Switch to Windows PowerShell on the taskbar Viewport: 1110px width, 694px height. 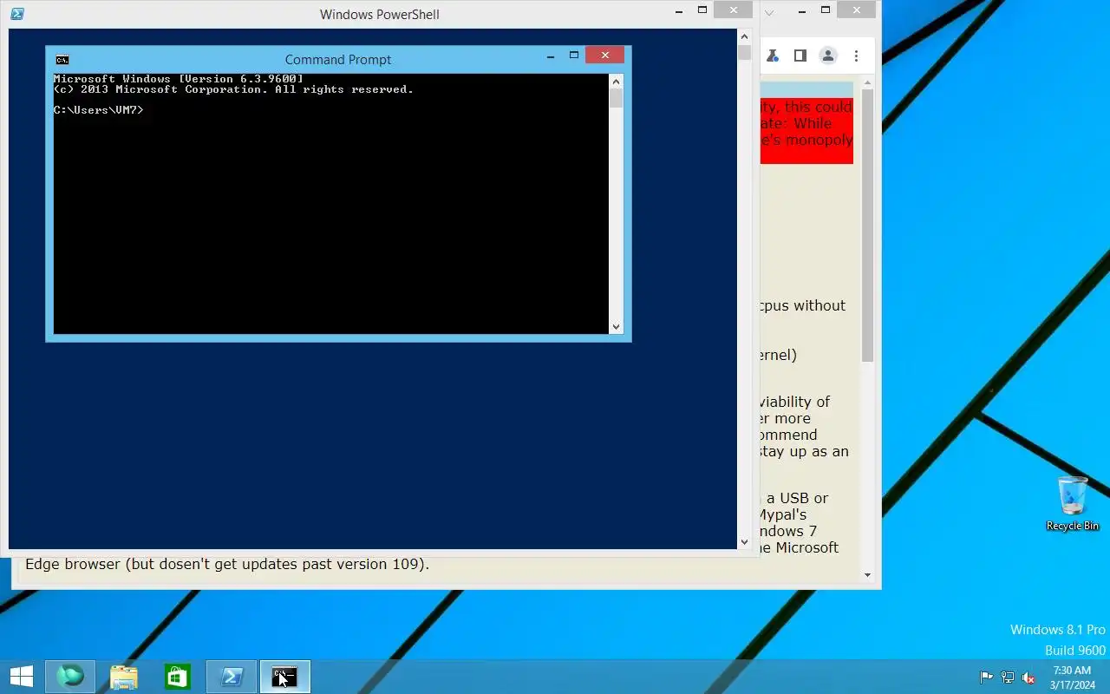click(x=232, y=677)
